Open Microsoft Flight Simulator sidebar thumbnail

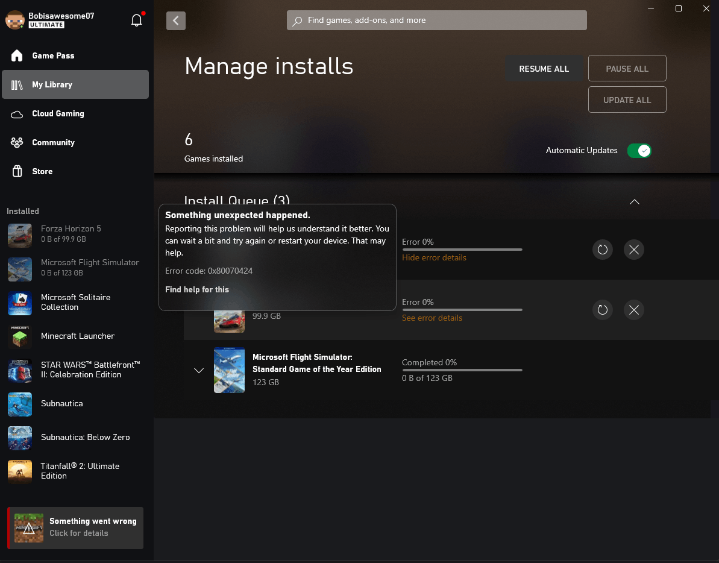[20, 269]
